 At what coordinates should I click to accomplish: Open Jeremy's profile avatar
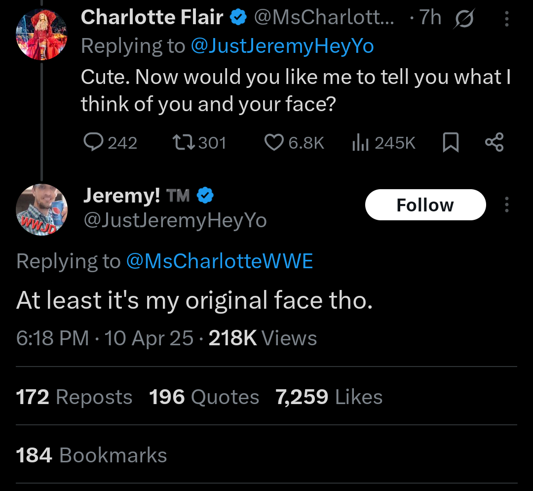pyautogui.click(x=41, y=209)
